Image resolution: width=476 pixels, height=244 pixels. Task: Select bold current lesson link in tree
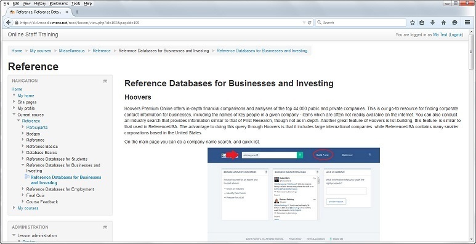pyautogui.click(x=66, y=180)
